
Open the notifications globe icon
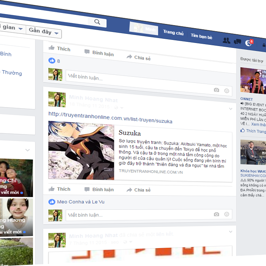tap(249, 43)
